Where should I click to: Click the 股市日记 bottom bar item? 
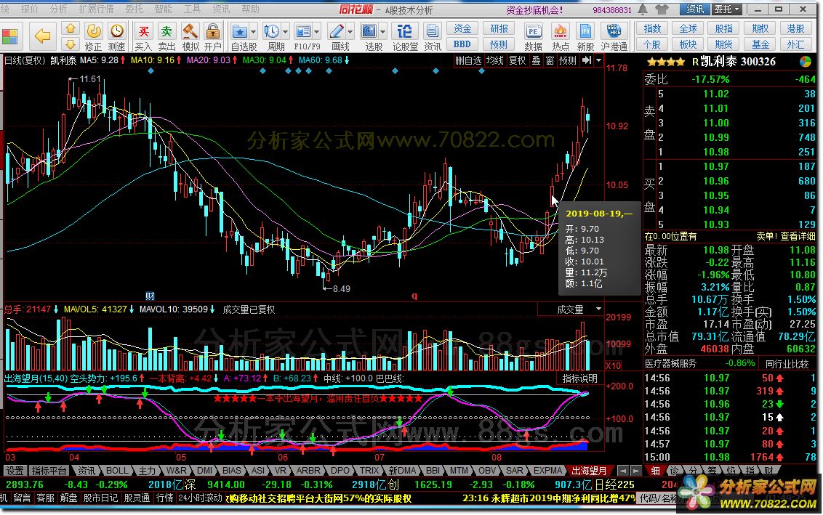pos(100,498)
